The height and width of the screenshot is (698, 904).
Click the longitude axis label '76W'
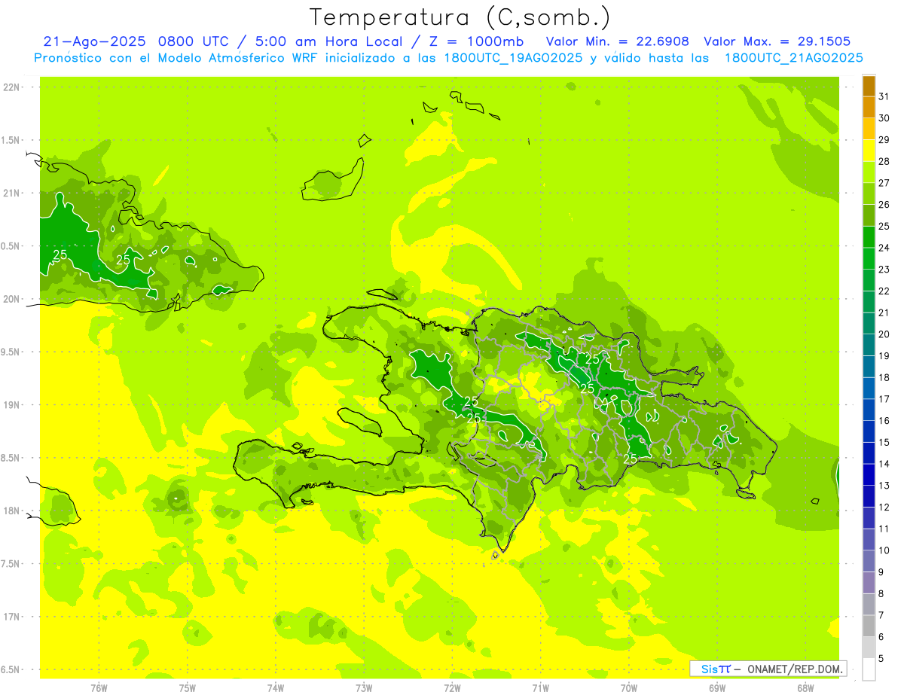point(99,687)
